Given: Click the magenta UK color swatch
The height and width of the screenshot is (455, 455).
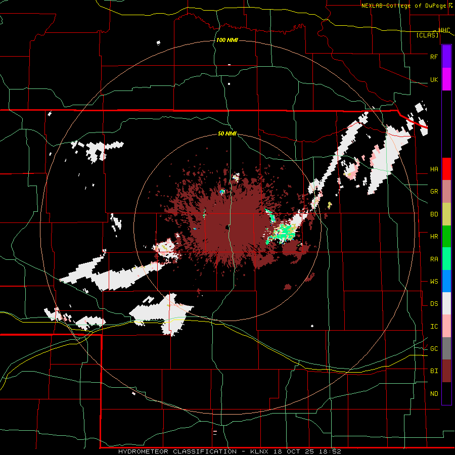Looking at the screenshot, I should 446,79.
